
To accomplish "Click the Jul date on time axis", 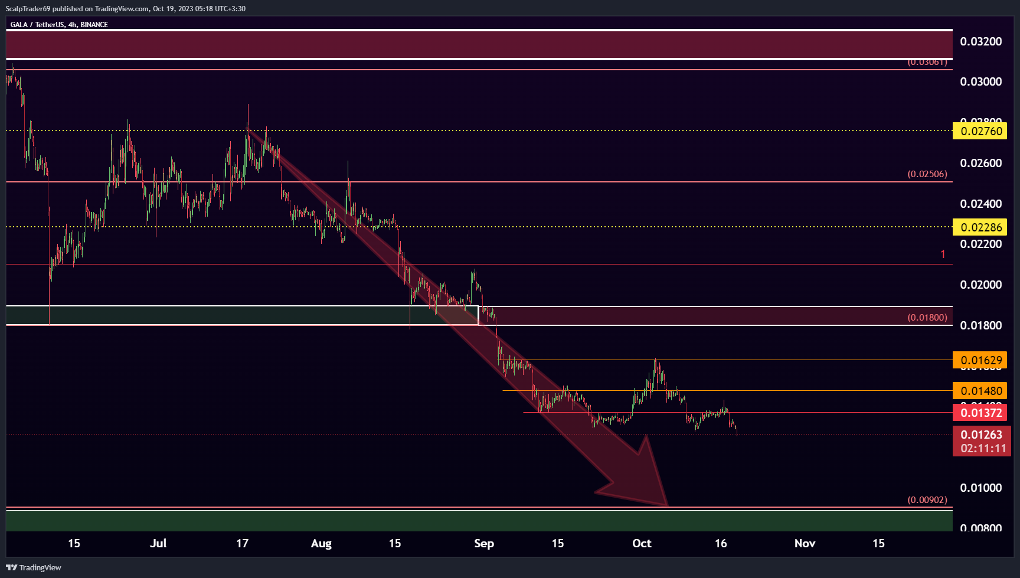I will [x=158, y=543].
